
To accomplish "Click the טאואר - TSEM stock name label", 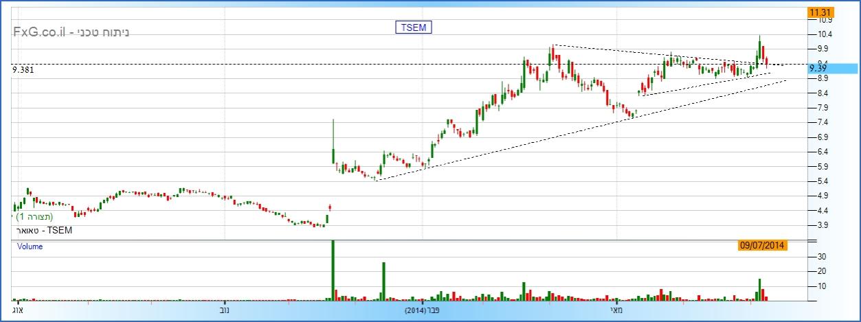I will tap(43, 231).
